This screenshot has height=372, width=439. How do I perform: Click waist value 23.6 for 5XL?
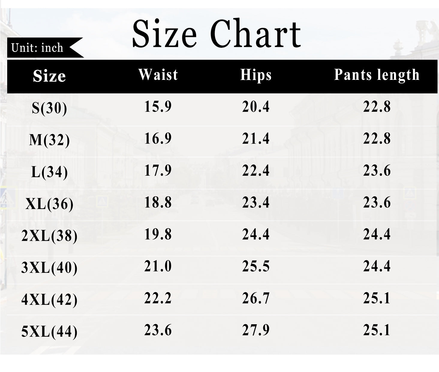coord(158,330)
